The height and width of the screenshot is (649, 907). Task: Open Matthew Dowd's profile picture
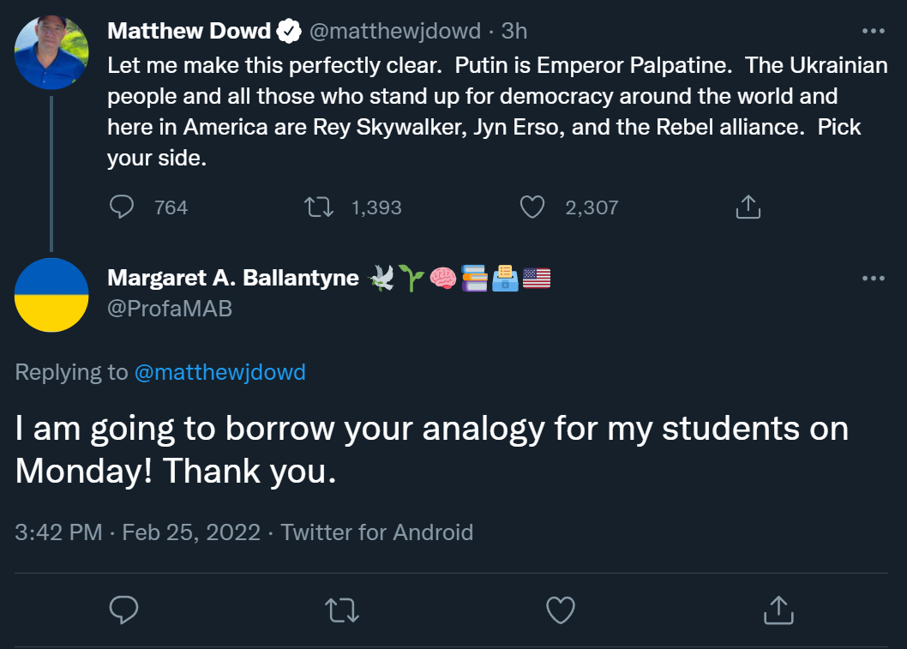pos(51,51)
